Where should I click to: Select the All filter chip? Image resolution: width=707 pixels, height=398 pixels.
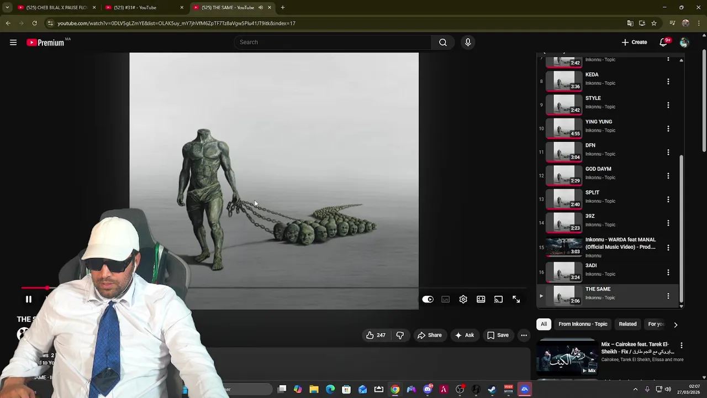click(x=544, y=324)
